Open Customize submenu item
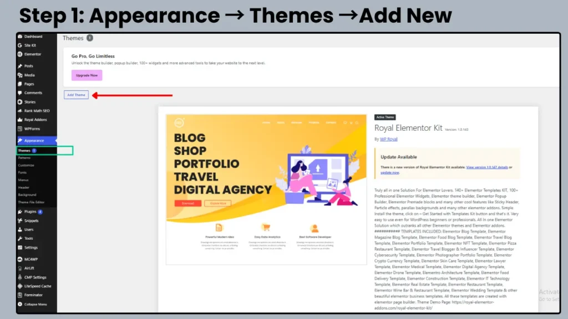This screenshot has width=568, height=319. [26, 165]
